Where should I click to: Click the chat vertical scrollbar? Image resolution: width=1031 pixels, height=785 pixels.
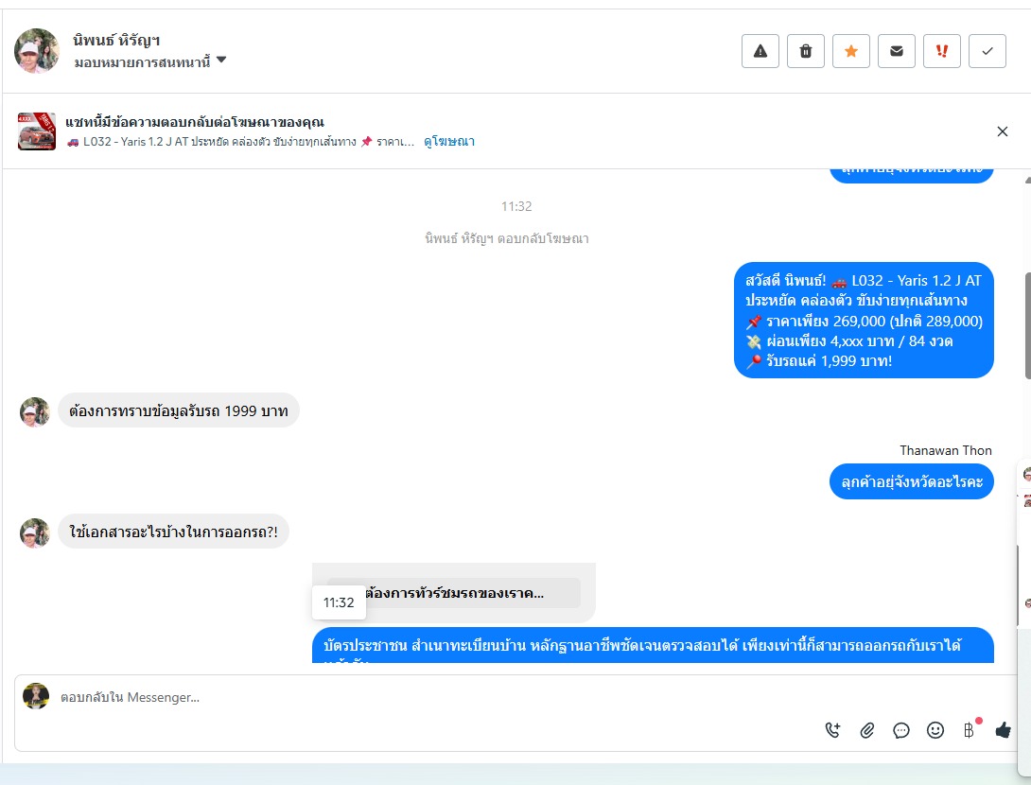(1027, 325)
